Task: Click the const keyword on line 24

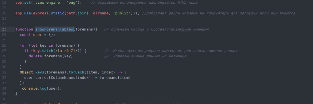Action: coord(25,34)
